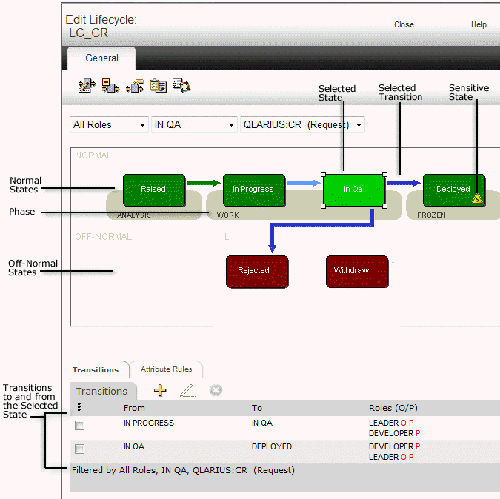Screen dimensions: 500x499
Task: Toggle the select-all chevron in table header
Action: pos(80,408)
